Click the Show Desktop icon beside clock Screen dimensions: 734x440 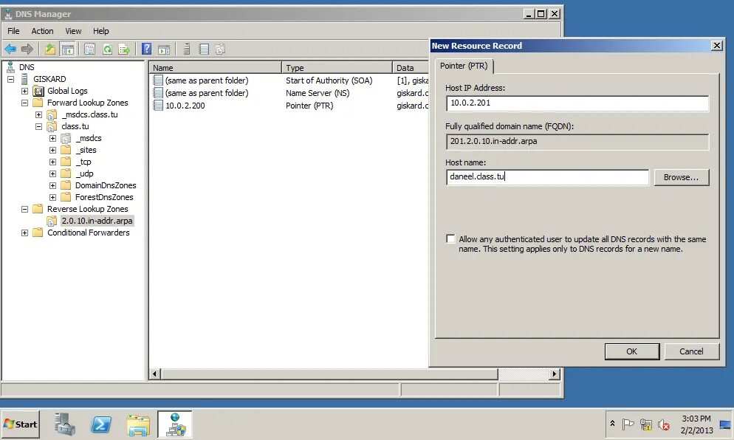pos(726,425)
